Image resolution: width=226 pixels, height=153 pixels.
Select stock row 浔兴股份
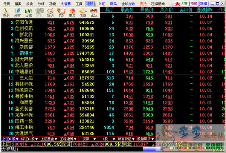[114, 41]
